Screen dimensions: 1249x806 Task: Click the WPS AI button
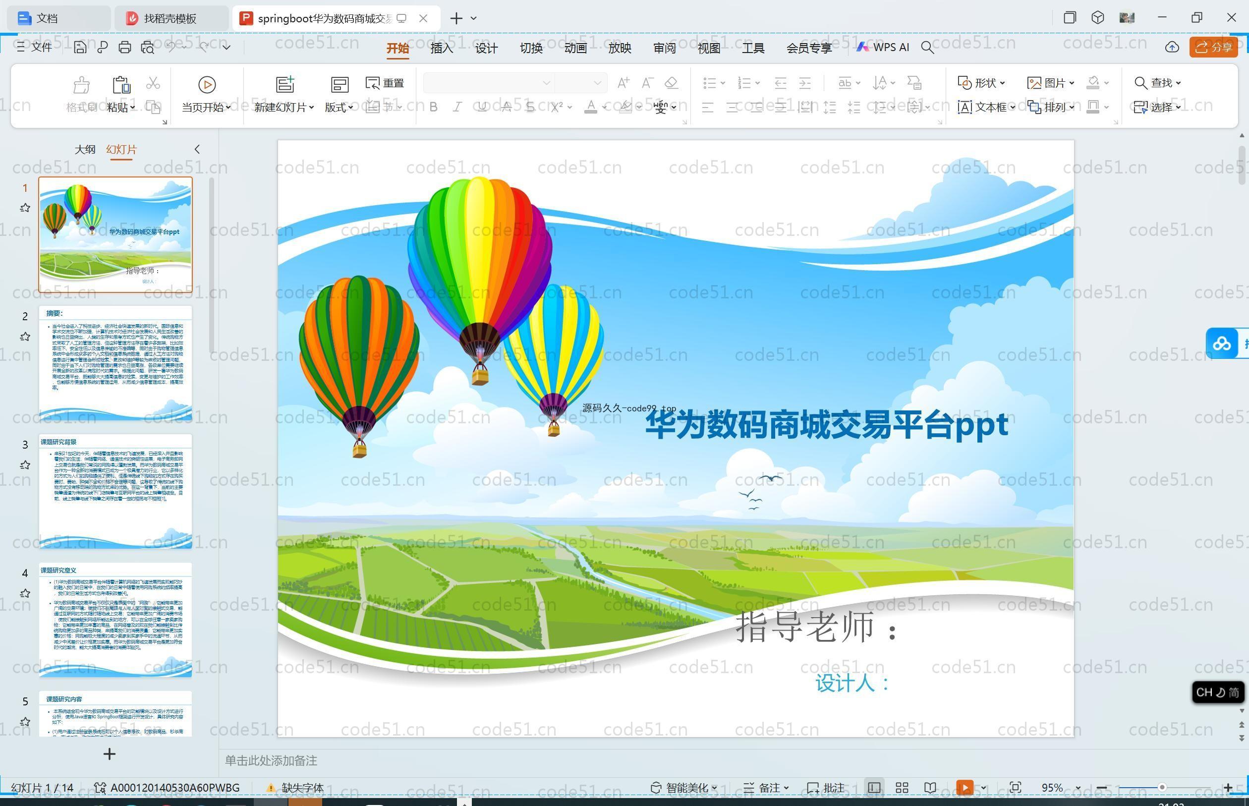pyautogui.click(x=883, y=47)
